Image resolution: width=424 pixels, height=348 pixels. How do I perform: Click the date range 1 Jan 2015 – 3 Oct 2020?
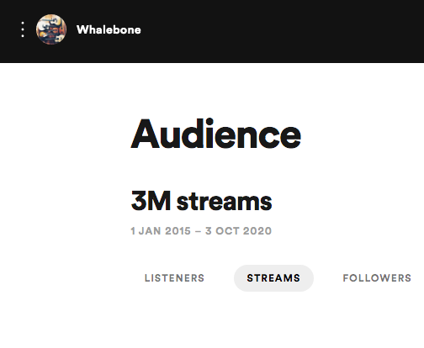201,231
